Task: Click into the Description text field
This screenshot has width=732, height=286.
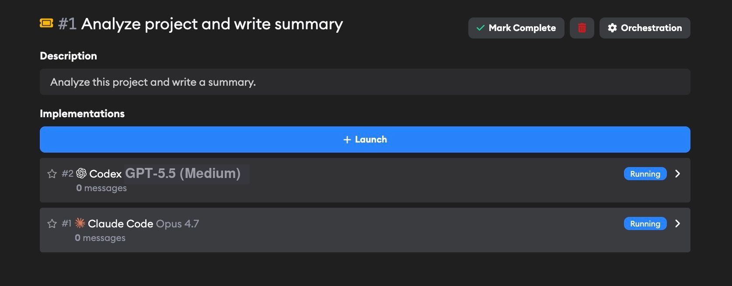Action: 365,82
